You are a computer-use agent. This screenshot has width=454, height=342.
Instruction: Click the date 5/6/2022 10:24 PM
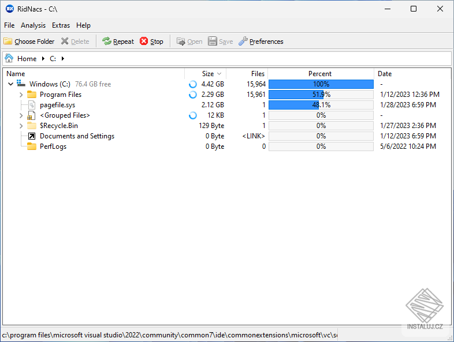click(408, 146)
